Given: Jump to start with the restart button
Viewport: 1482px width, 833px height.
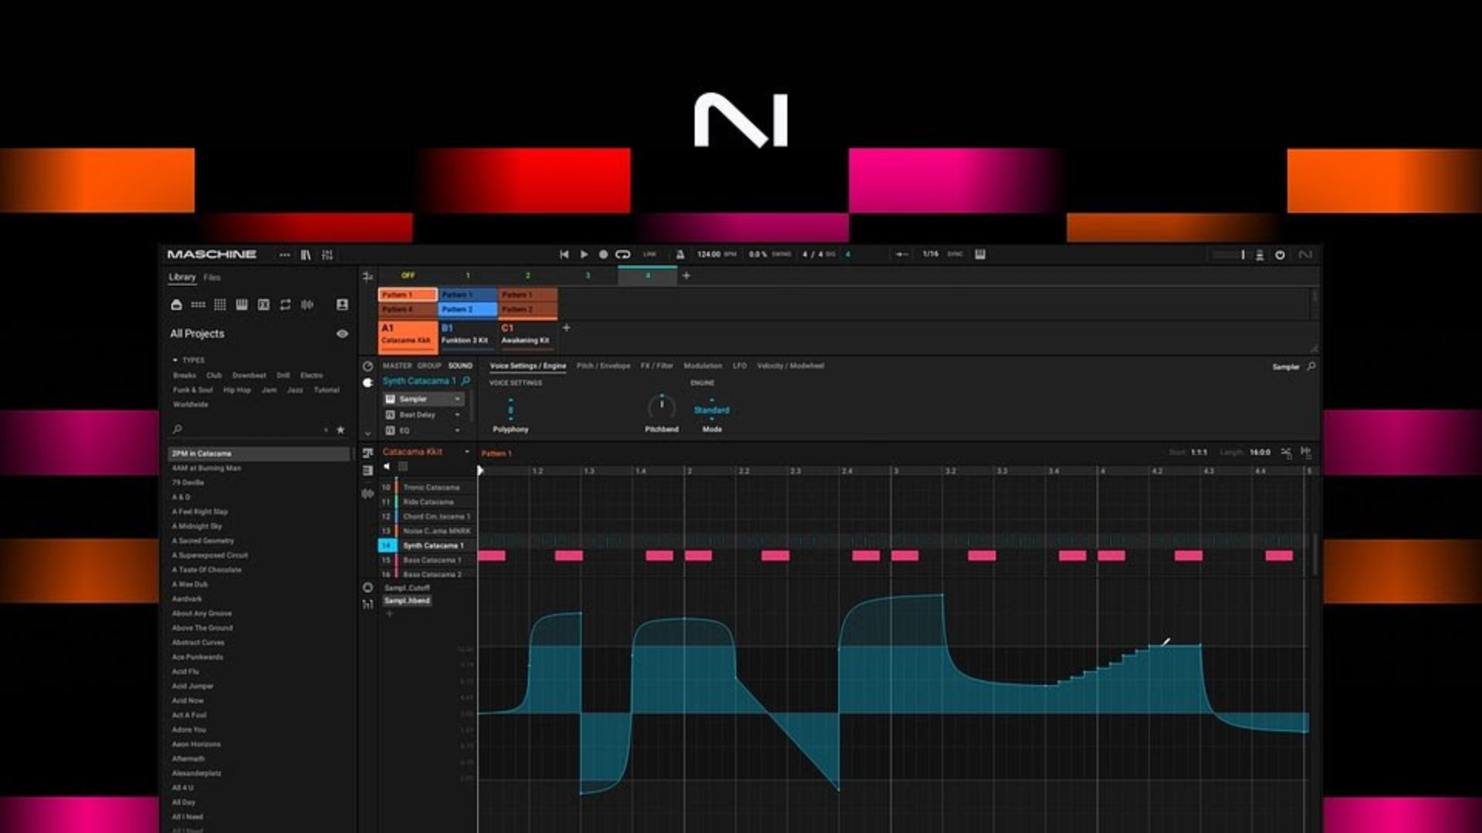Looking at the screenshot, I should coord(564,255).
